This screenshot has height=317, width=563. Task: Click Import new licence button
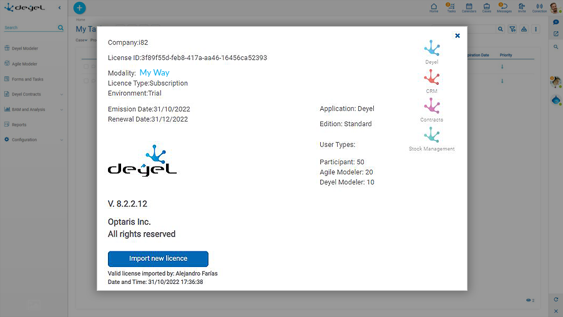coord(158,258)
